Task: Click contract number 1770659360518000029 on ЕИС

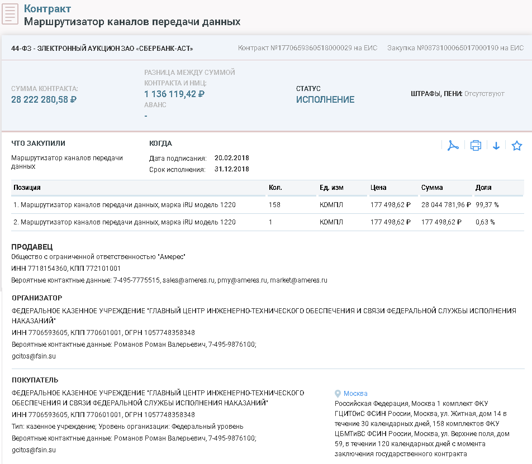Action: click(307, 48)
